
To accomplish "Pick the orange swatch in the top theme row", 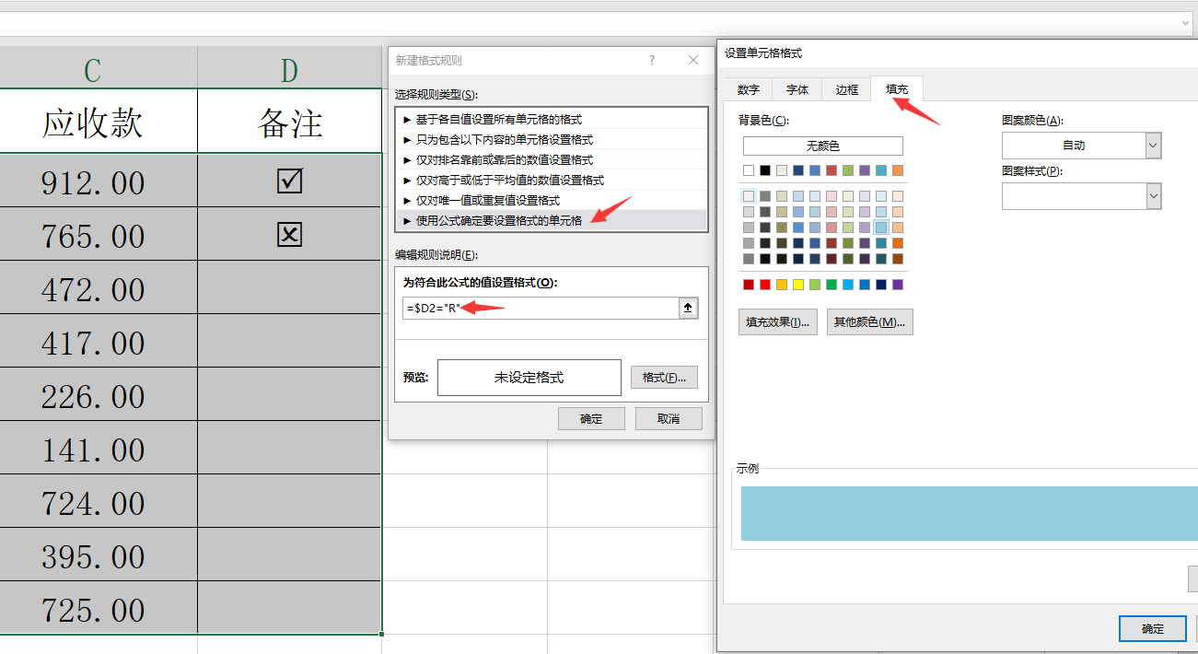I will pos(898,170).
